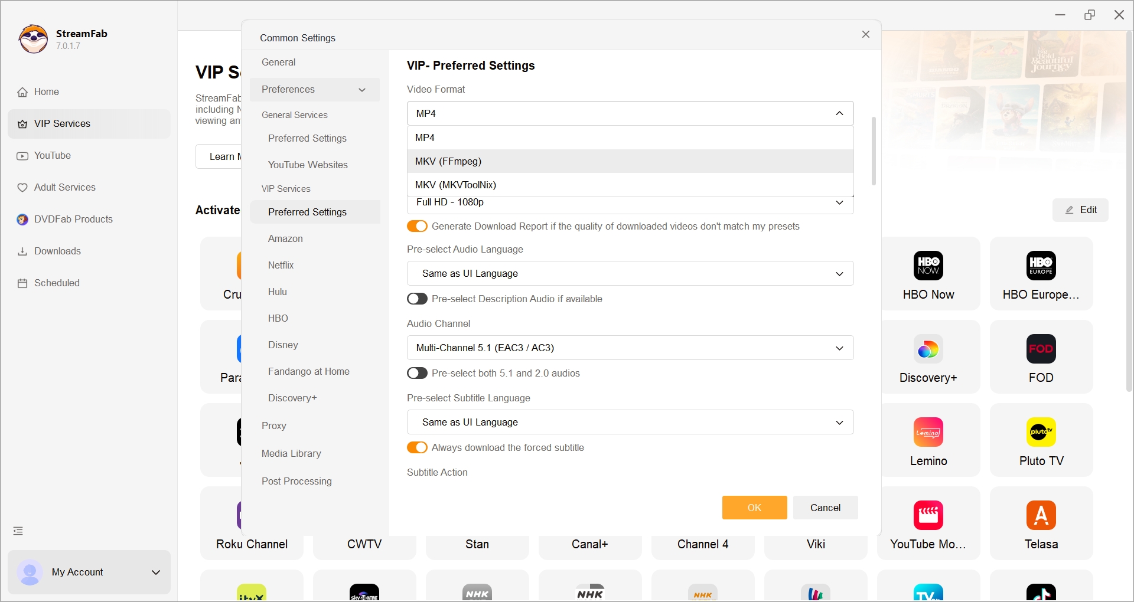Screen dimensions: 1134x602
Task: Confirm settings with the OK button
Action: click(x=754, y=508)
